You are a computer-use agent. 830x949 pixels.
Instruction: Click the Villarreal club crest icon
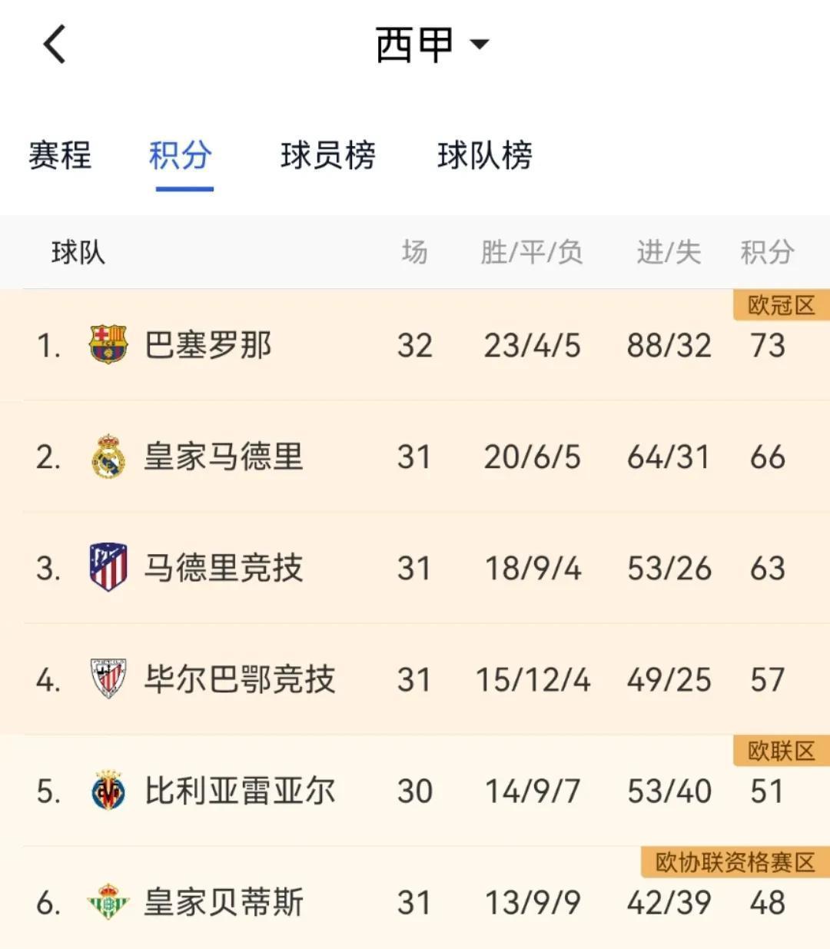coord(109,790)
